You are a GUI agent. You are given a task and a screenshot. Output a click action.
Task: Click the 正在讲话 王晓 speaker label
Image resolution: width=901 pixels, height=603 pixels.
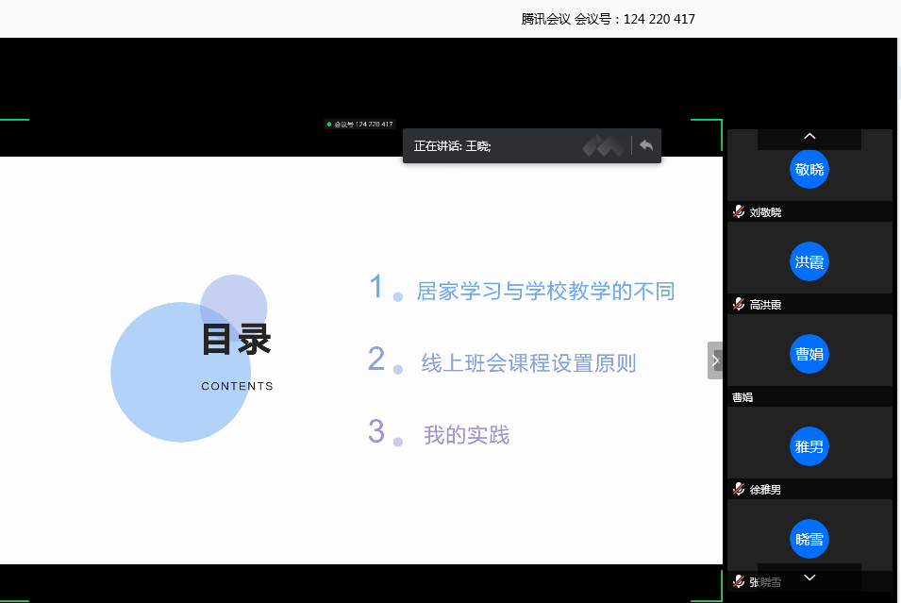pos(452,146)
